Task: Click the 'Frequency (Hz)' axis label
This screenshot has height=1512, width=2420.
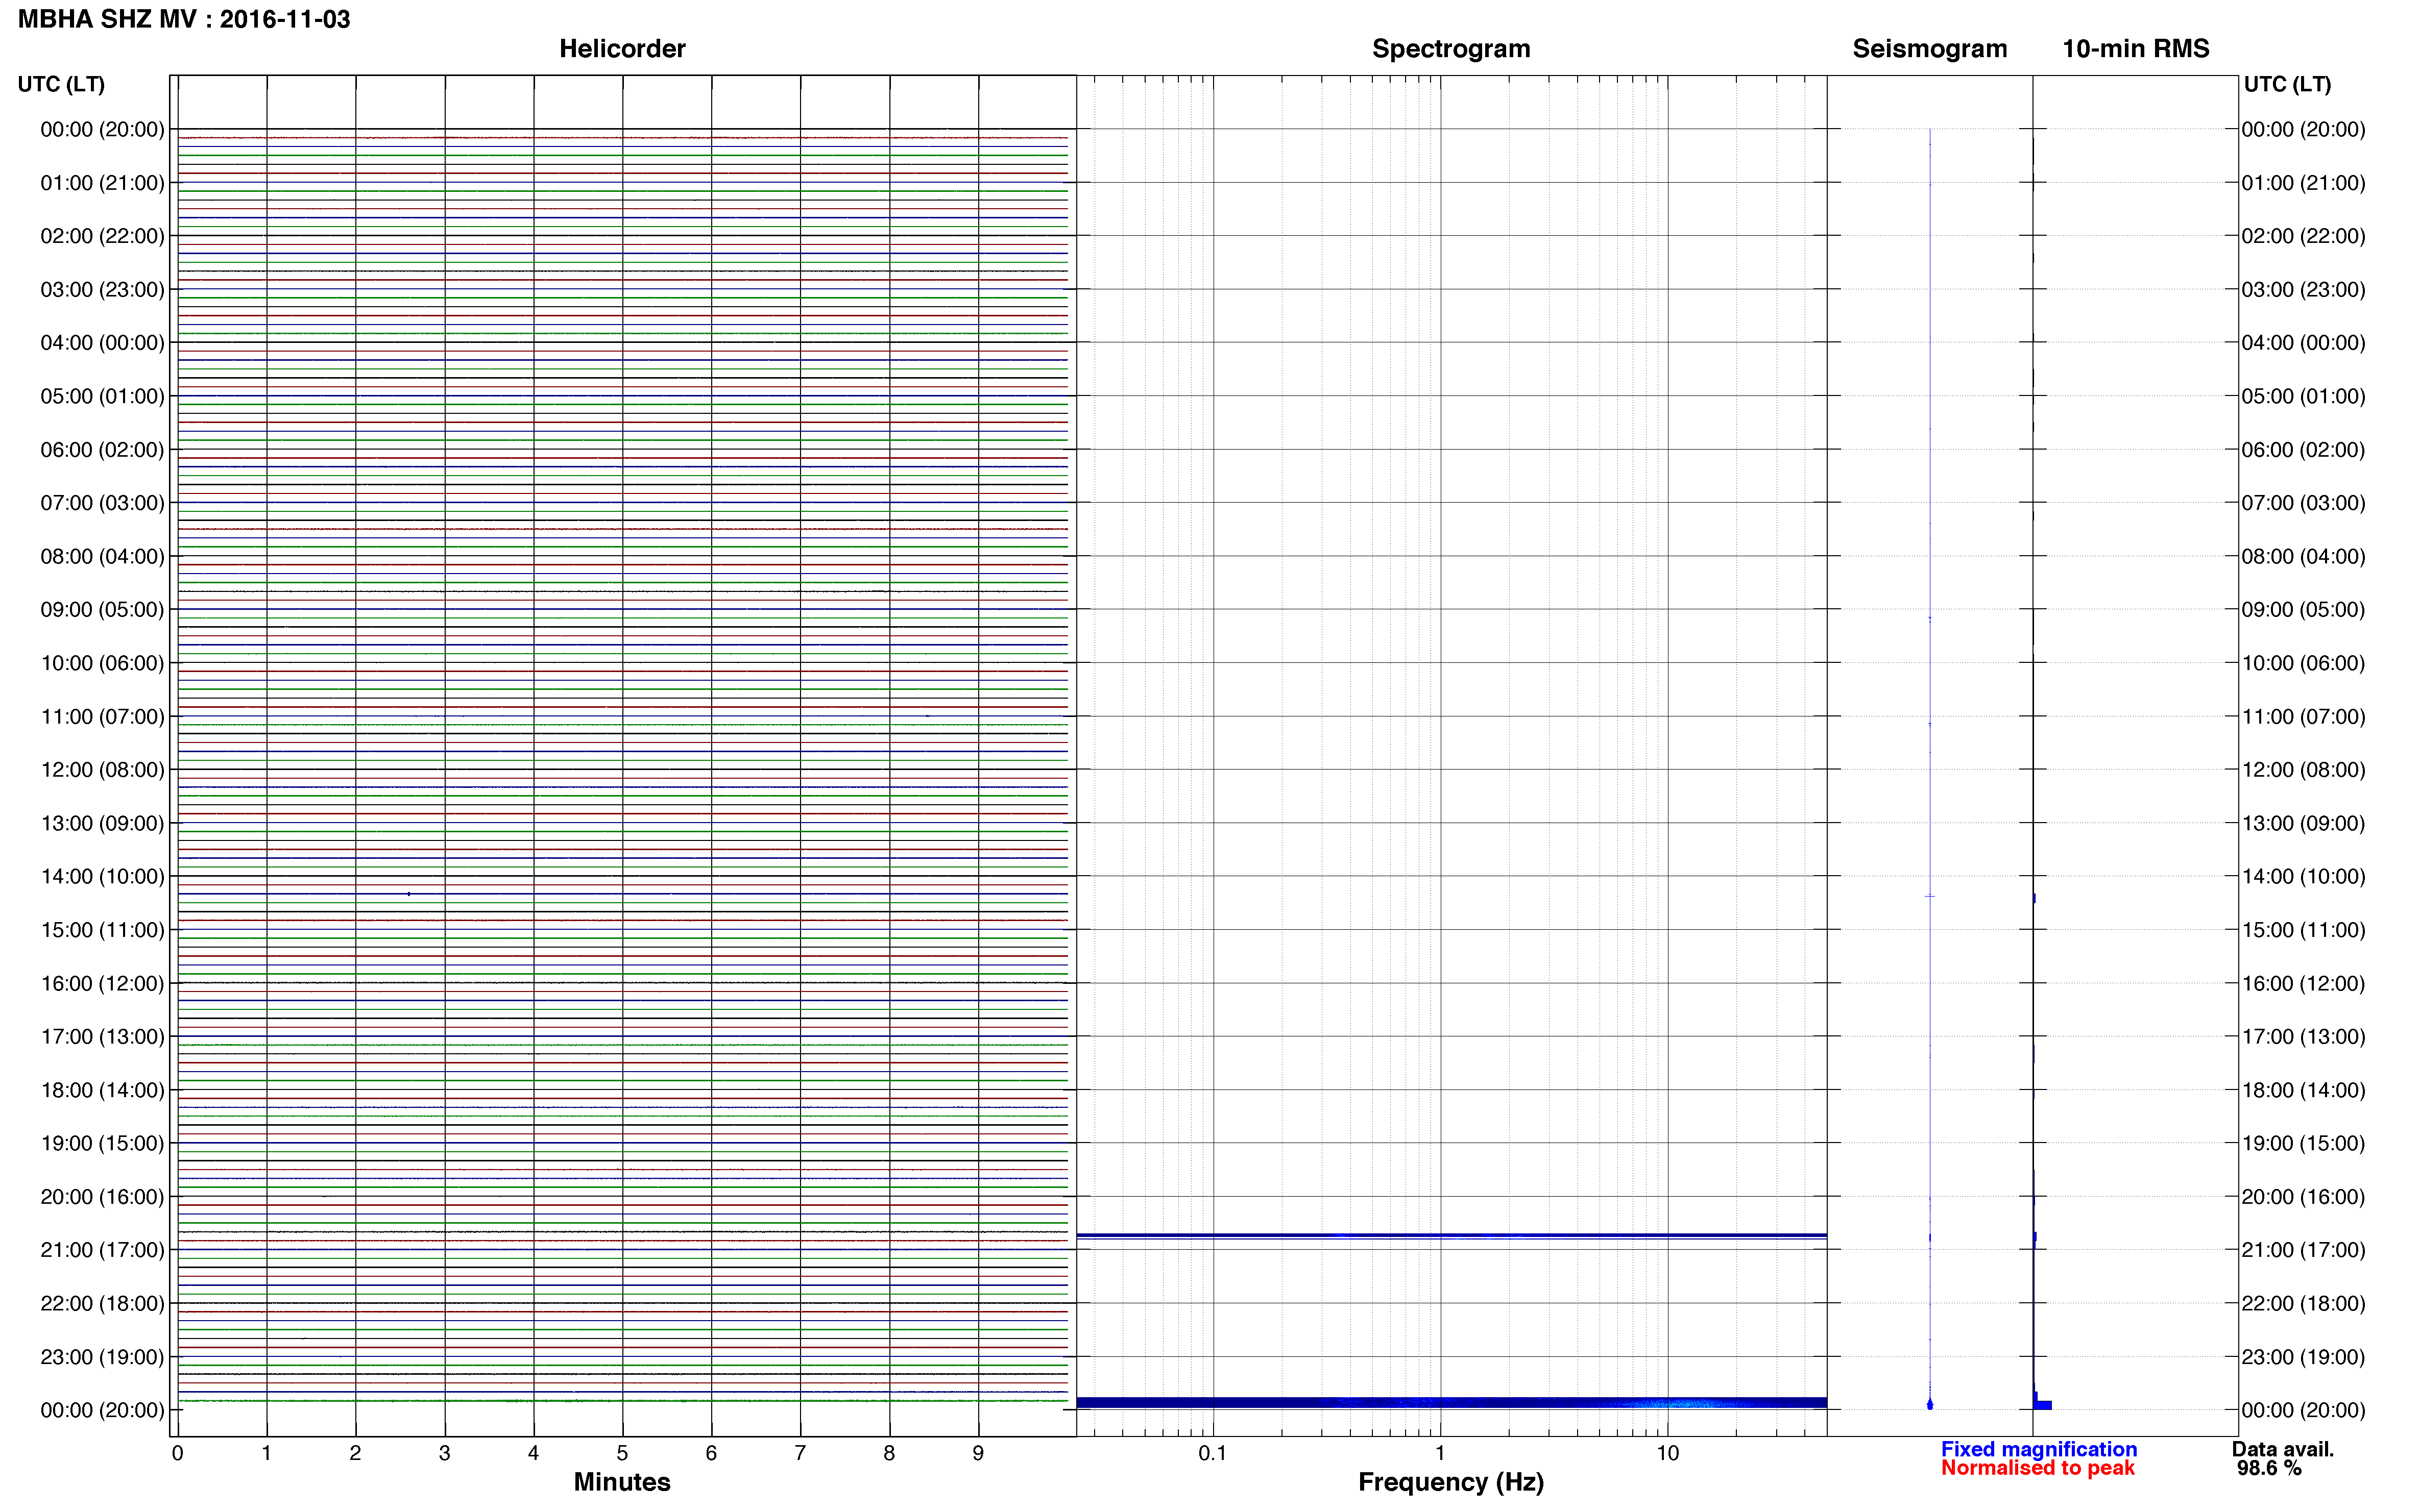Action: [x=1450, y=1482]
